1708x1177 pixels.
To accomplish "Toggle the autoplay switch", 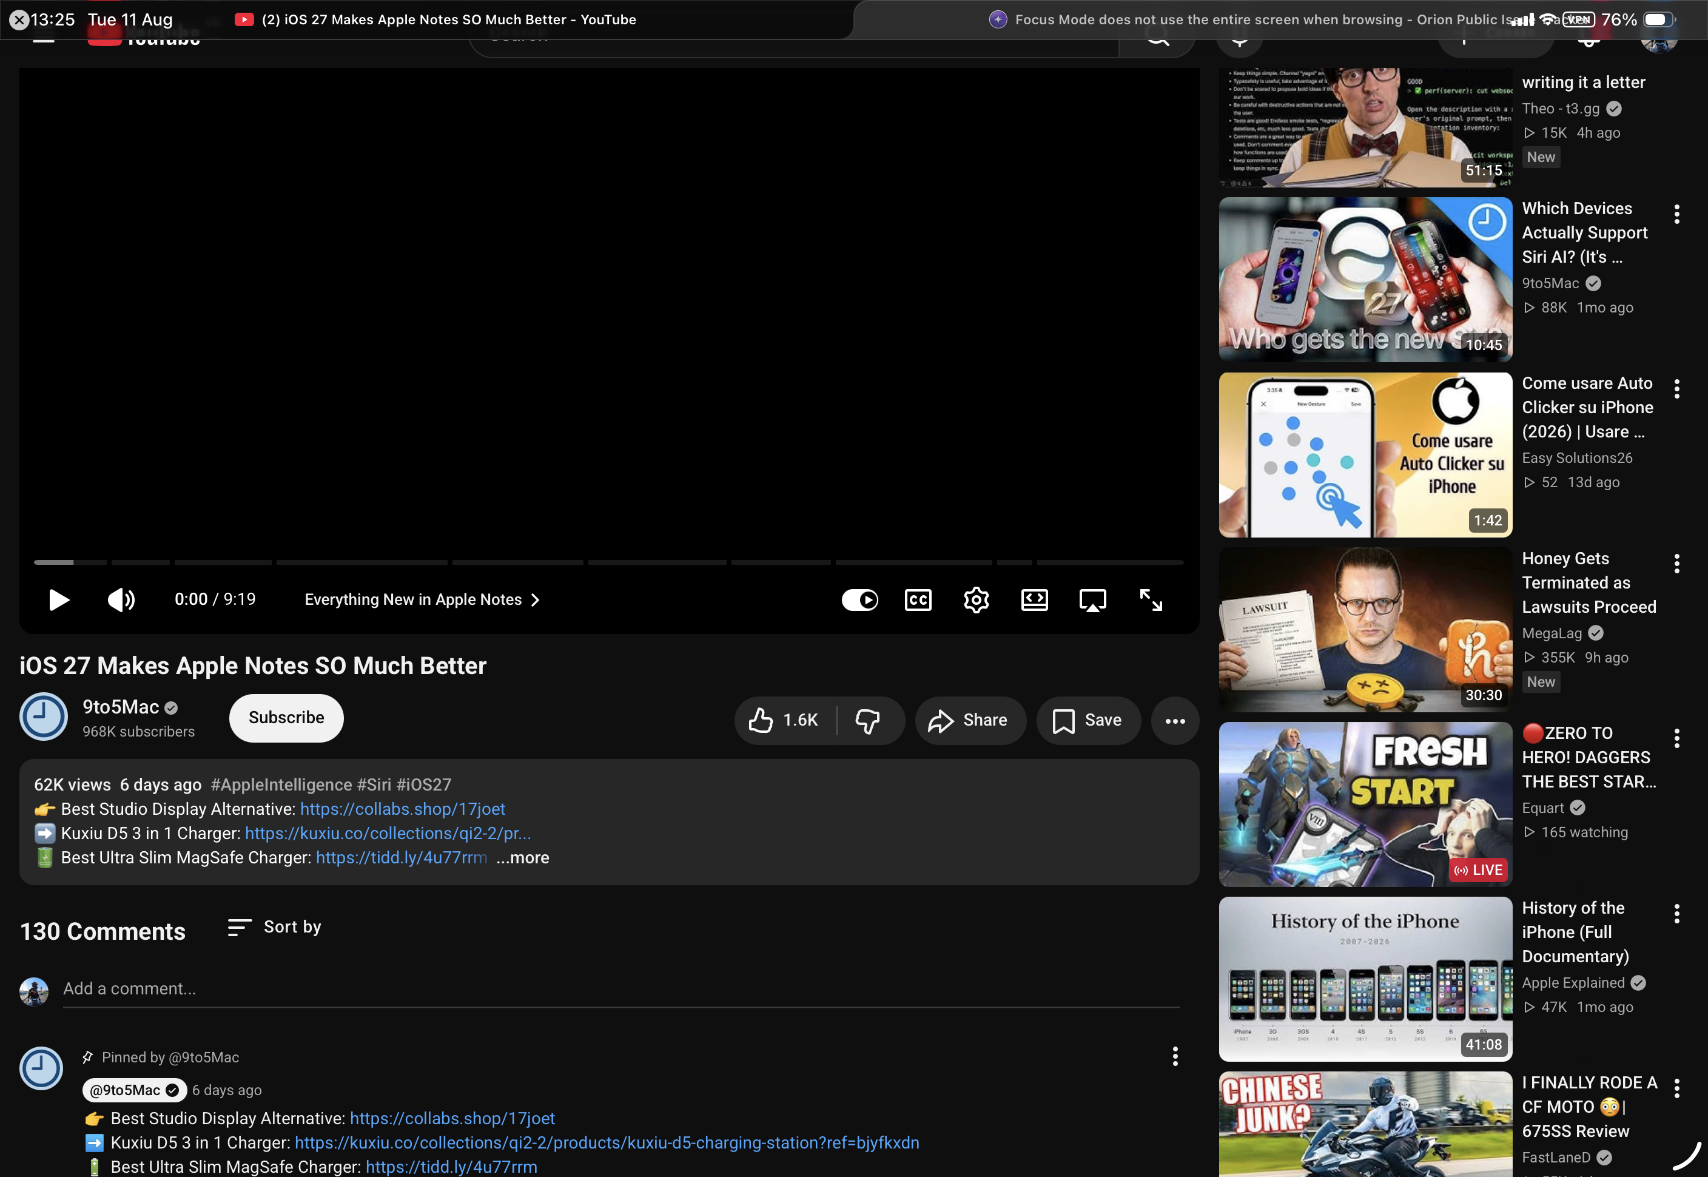I will tap(859, 599).
